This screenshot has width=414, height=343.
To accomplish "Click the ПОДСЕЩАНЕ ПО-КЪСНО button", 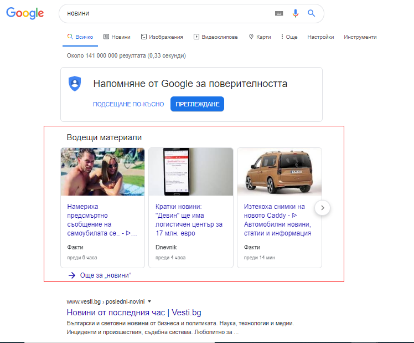I will point(128,104).
